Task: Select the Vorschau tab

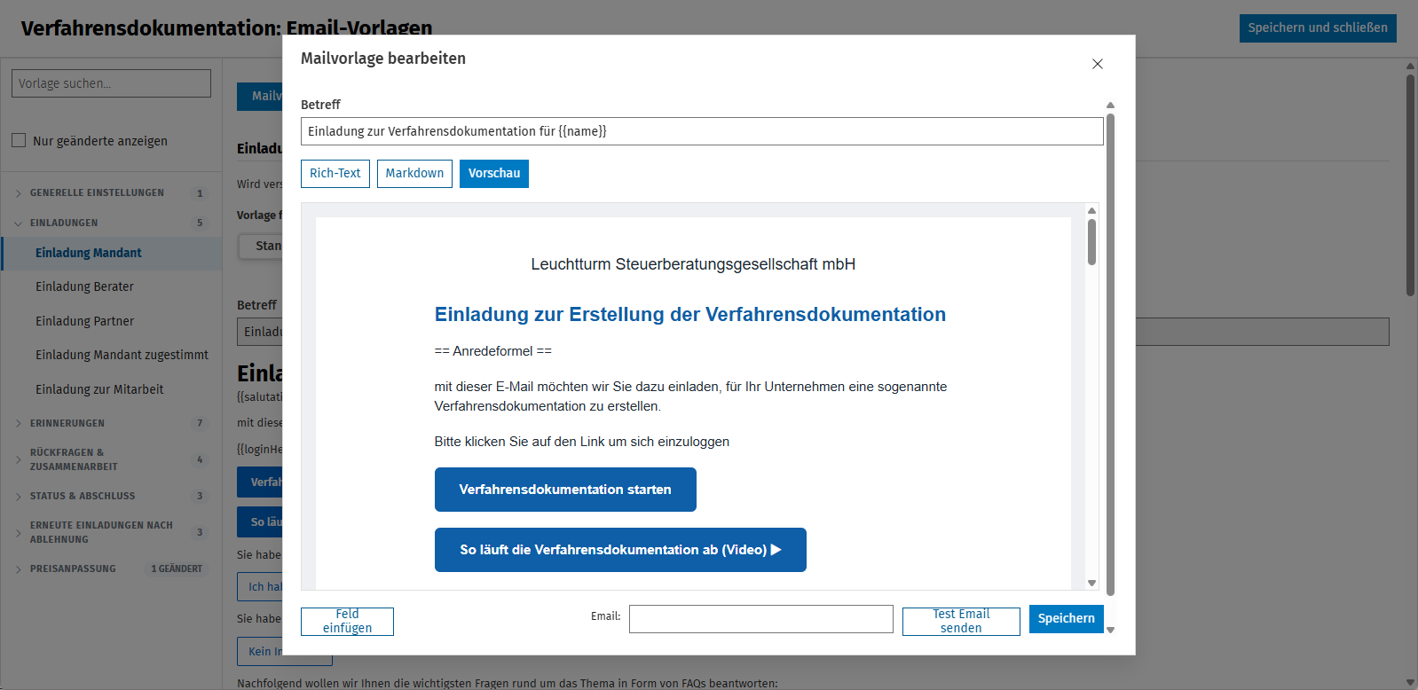Action: pos(494,174)
